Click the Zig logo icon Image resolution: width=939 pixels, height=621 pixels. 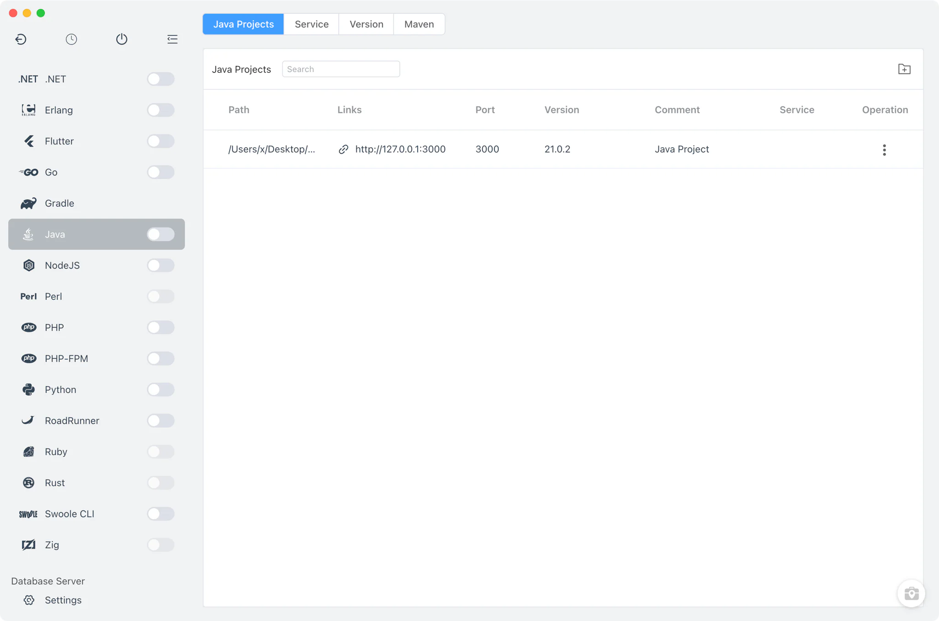[x=28, y=545]
